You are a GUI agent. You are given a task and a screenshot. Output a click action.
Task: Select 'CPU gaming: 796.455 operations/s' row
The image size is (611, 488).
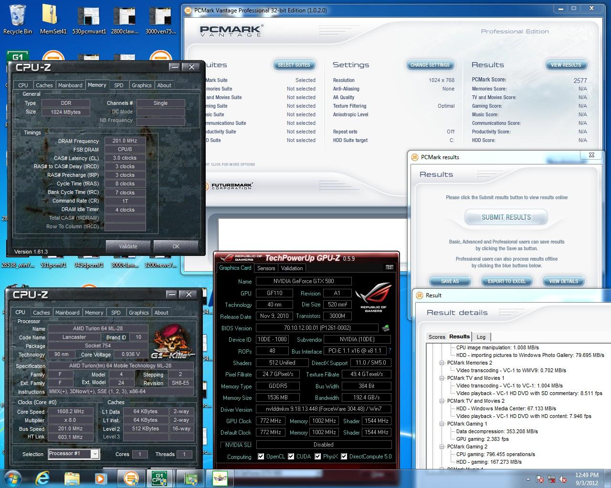pos(495,454)
